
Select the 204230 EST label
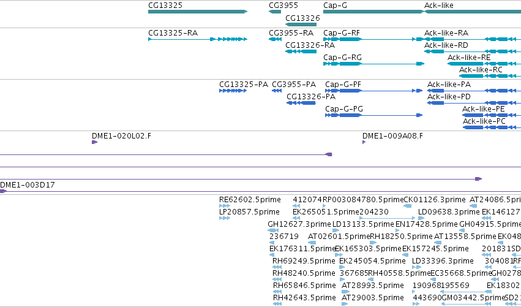click(x=374, y=212)
